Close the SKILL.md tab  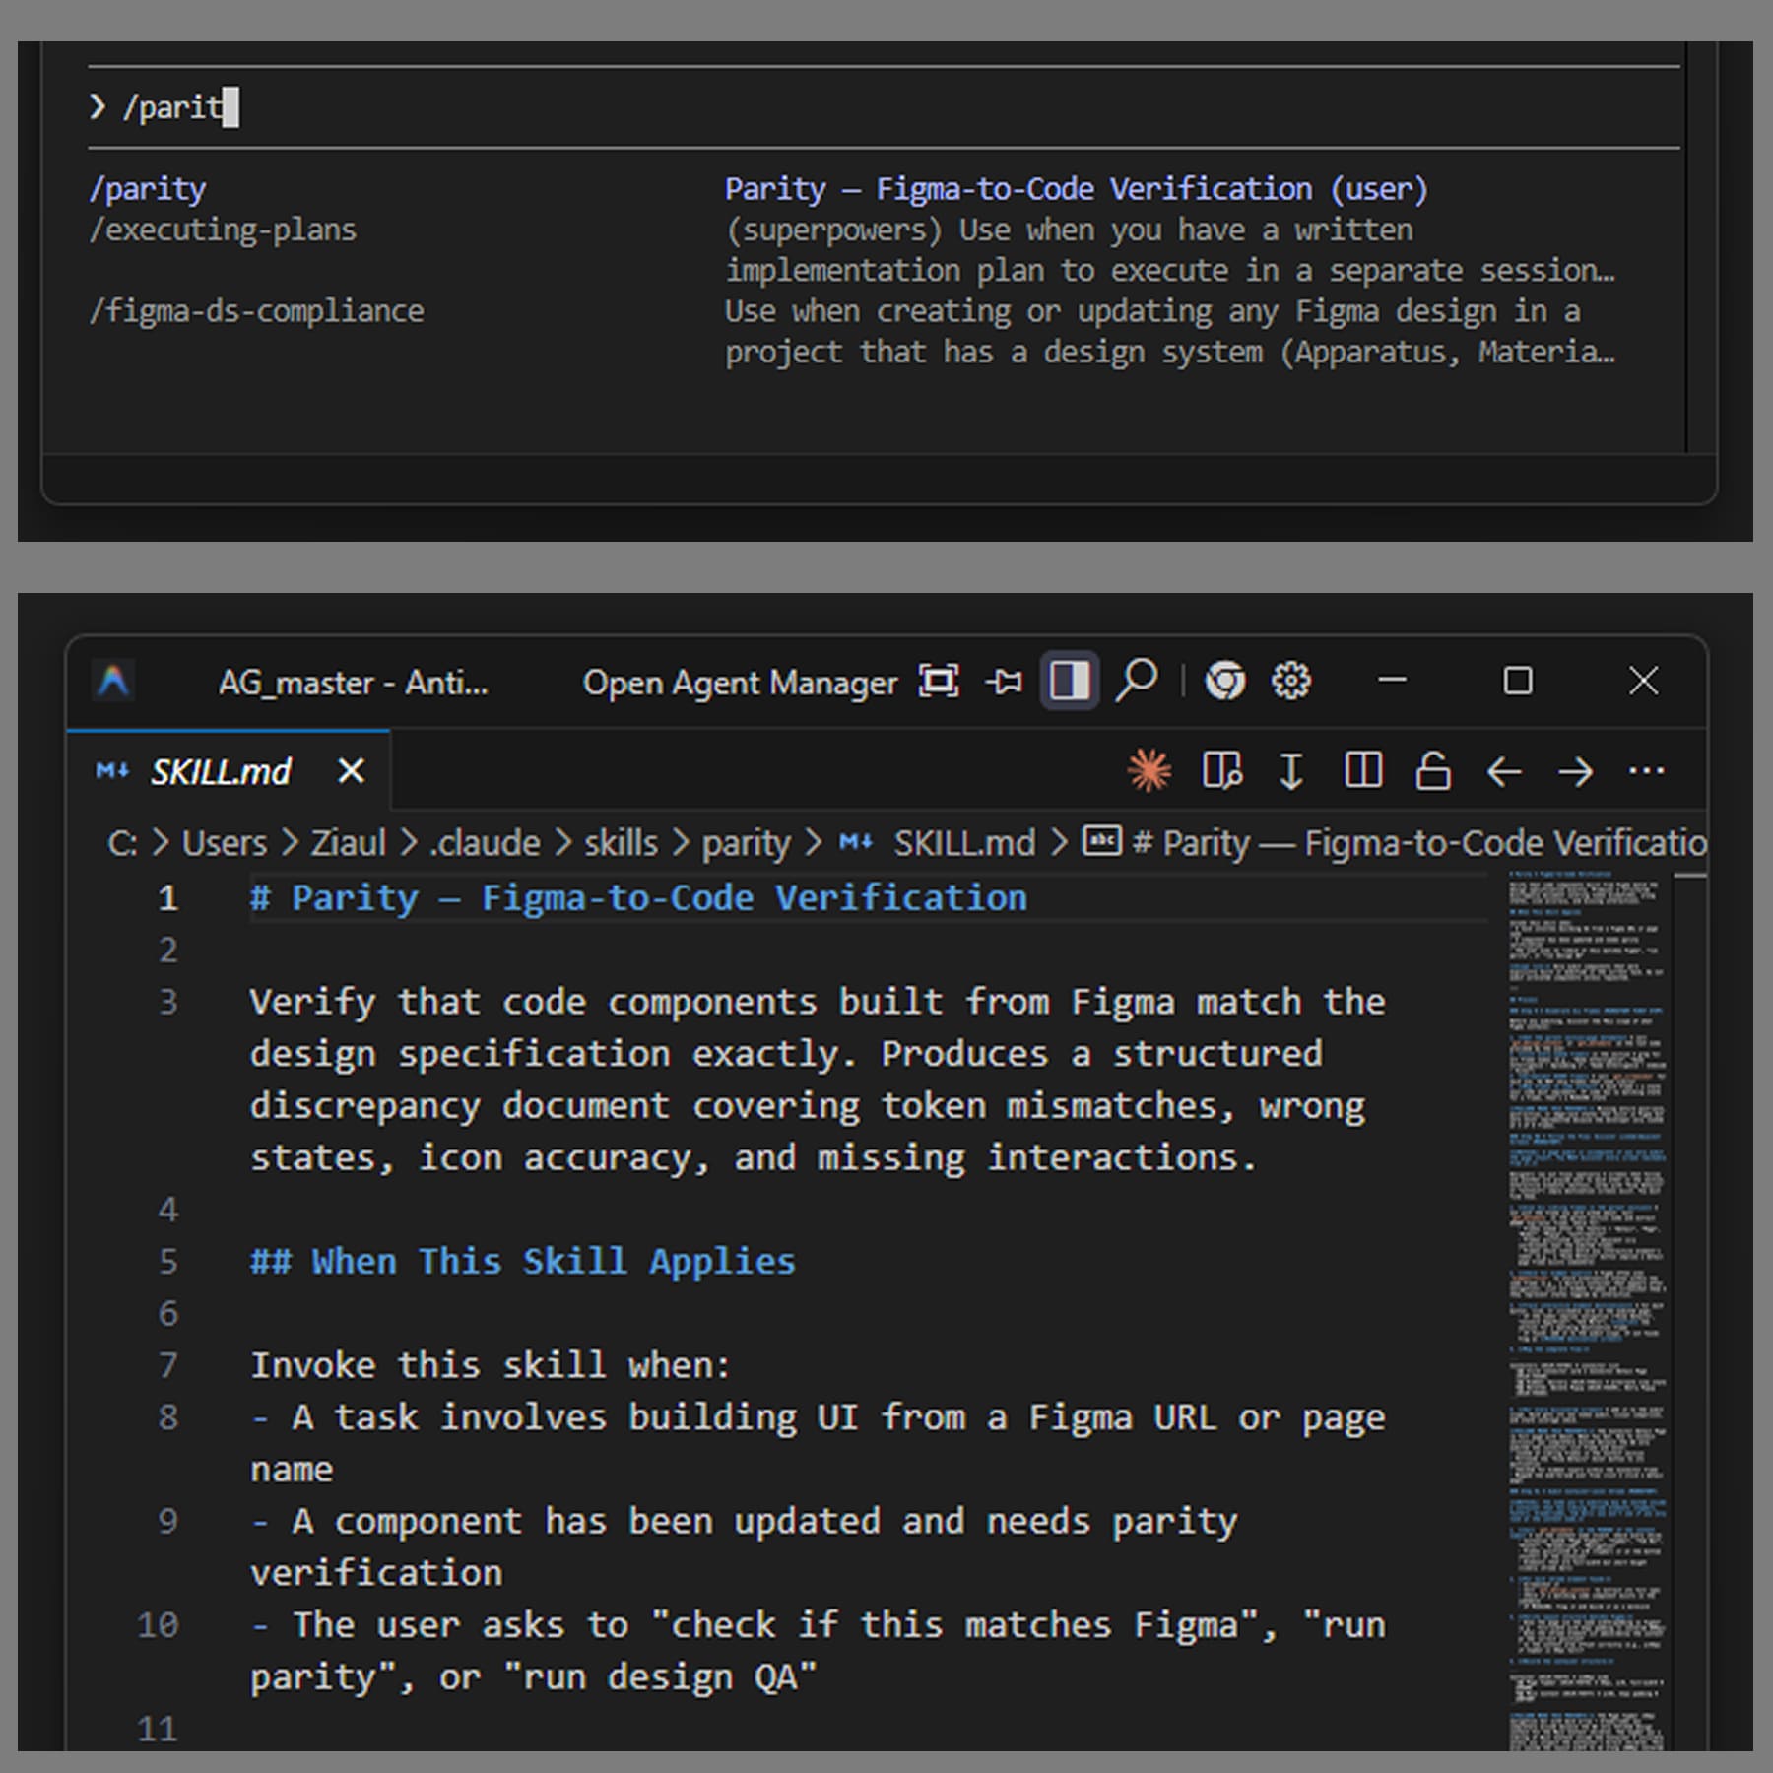(352, 770)
